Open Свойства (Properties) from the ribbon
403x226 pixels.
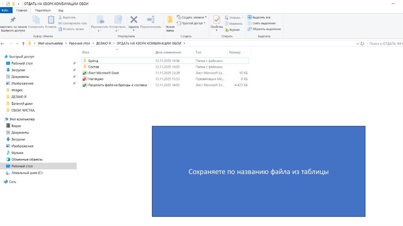[216, 20]
